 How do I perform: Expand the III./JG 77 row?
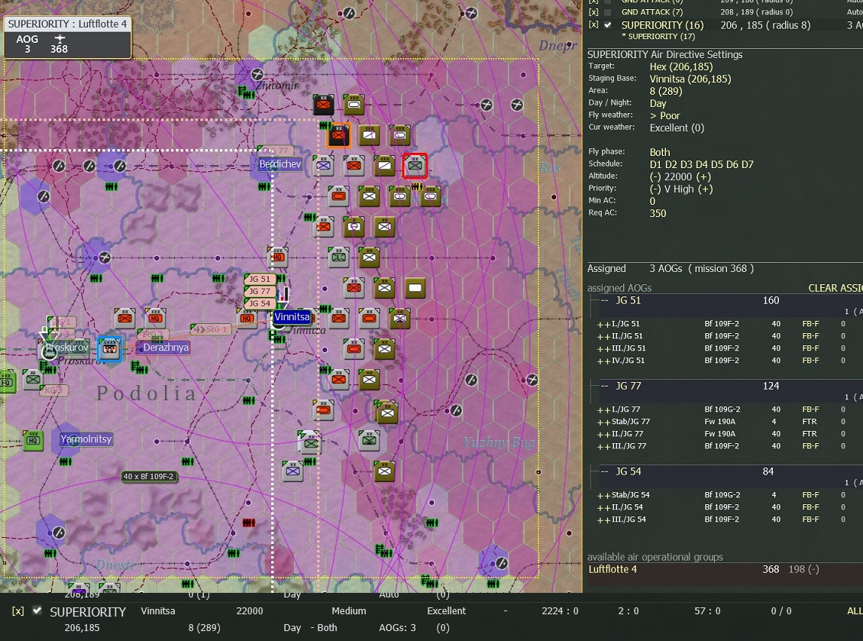click(604, 447)
